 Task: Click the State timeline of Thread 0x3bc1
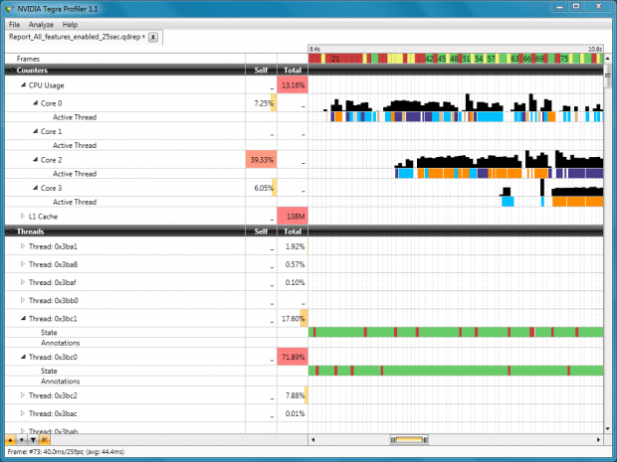(456, 332)
